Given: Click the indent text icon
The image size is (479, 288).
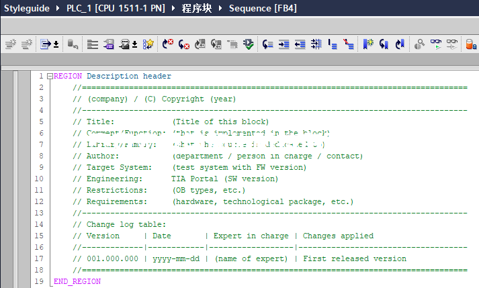Looking at the screenshot, I should [x=283, y=44].
